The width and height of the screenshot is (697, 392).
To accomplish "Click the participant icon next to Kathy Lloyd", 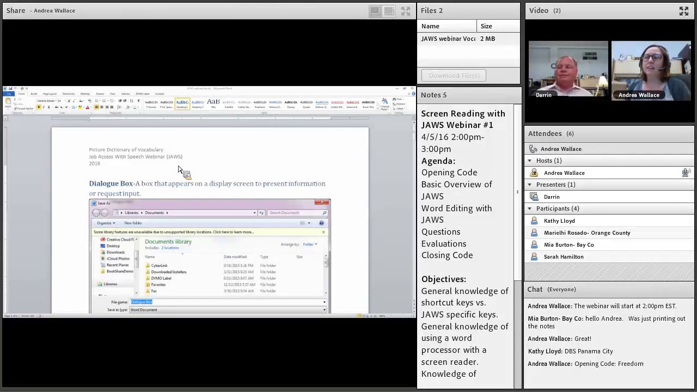I will click(534, 220).
